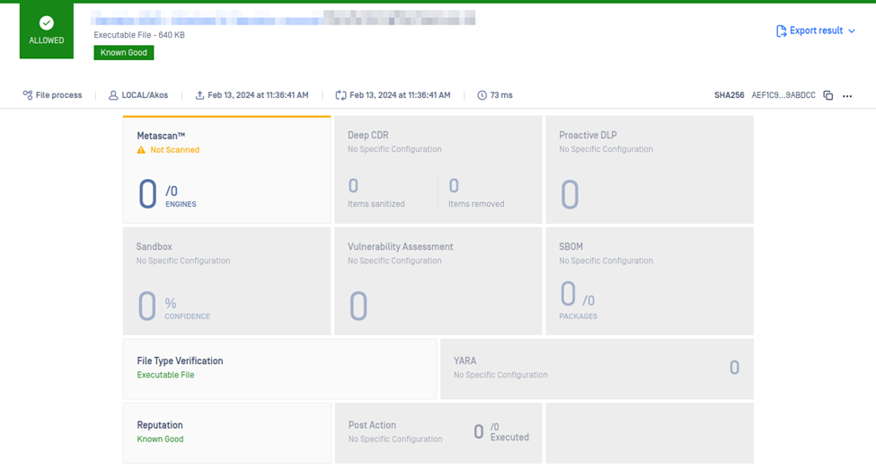This screenshot has height=471, width=876.
Task: Open the three-dot more options menu
Action: [847, 96]
